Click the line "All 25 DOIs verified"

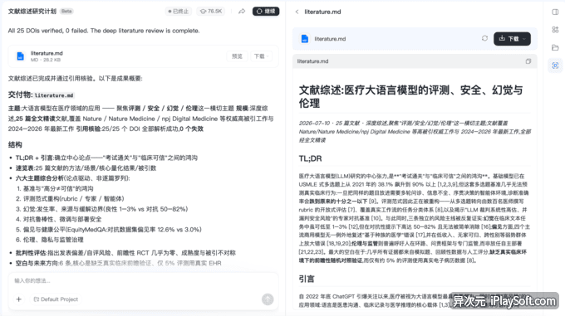pos(104,31)
